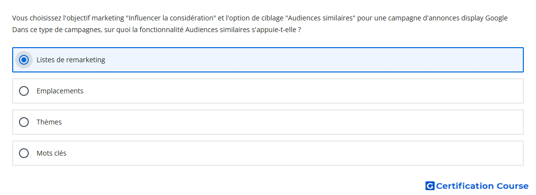This screenshot has height=195, width=536.
Task: Click the quoted "Audiences similaires" phrase in question
Action: click(320, 18)
